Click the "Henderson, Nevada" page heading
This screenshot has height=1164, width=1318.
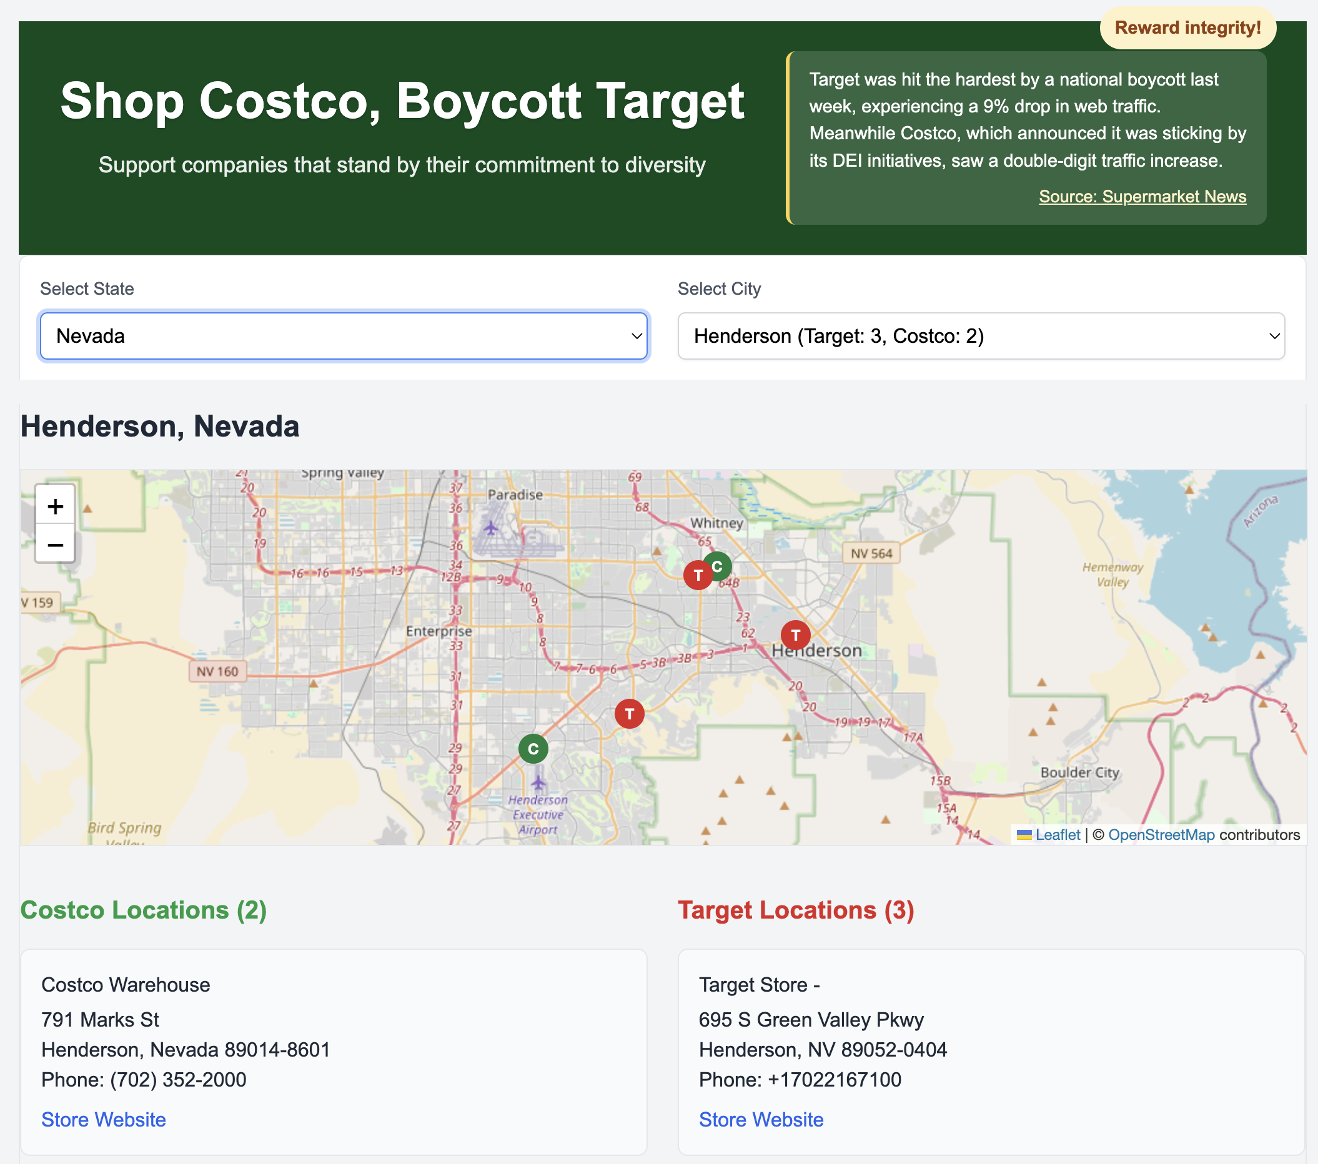(x=160, y=427)
